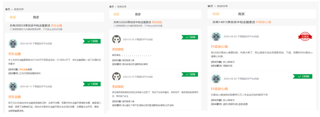This screenshot has height=117, width=320.
Task: Select the 商家 tab in the 美团借钱 panel
Action: pos(138,14)
